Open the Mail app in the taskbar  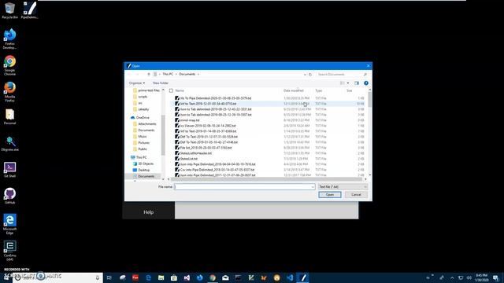(225, 277)
